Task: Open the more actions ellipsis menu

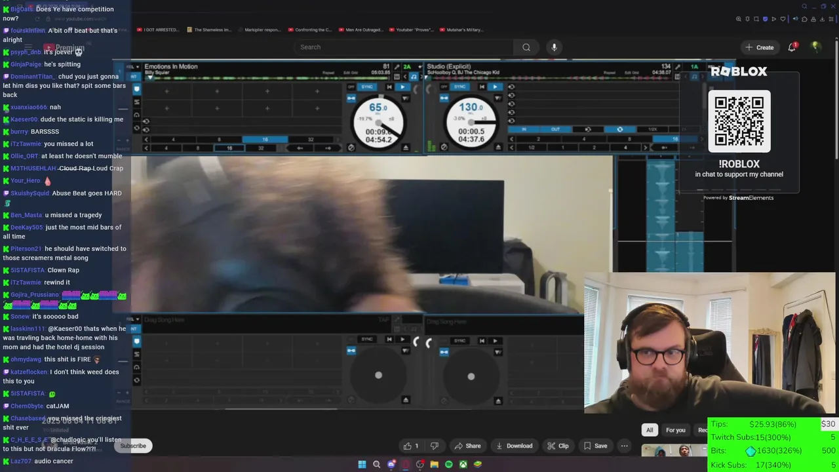Action: click(x=624, y=446)
